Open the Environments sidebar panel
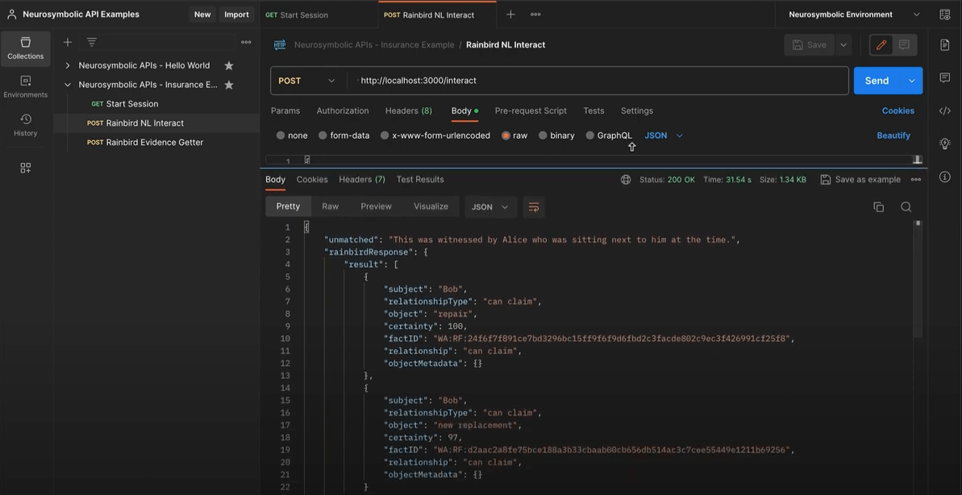This screenshot has height=495, width=962. (x=25, y=86)
